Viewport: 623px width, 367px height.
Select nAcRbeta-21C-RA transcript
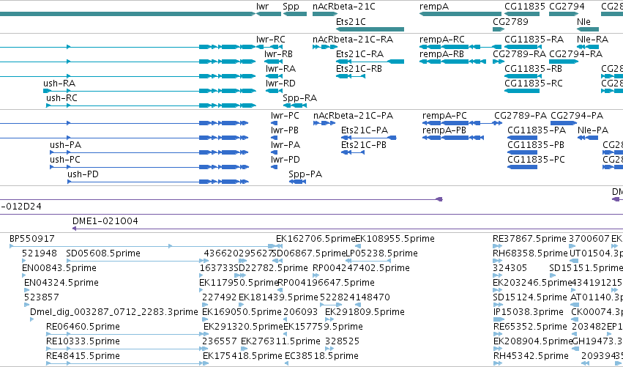(325, 47)
